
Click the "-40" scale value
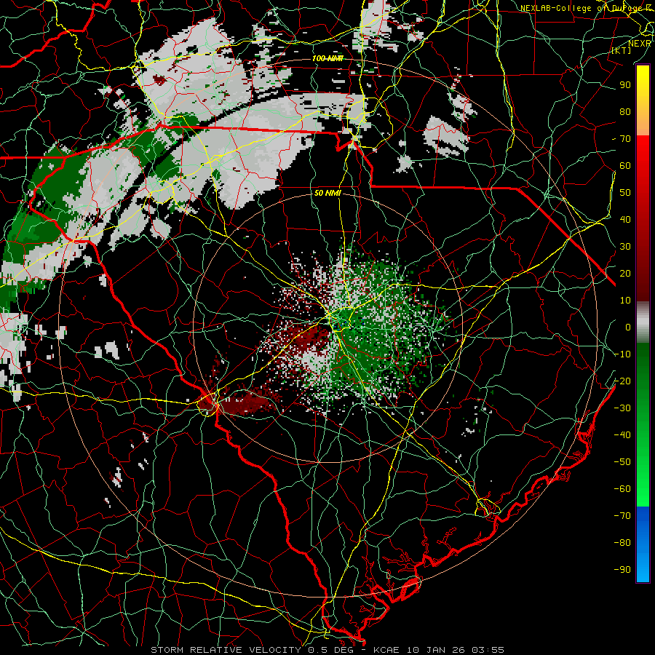622,435
